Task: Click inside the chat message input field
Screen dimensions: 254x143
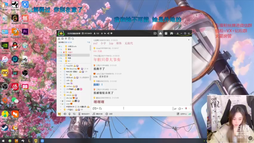Action: coord(137,108)
